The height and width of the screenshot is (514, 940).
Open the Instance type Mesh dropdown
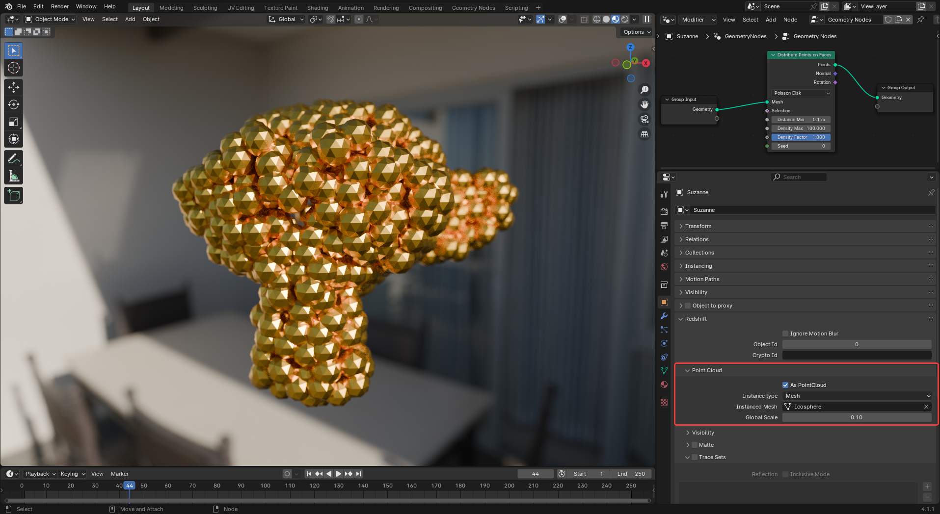coord(857,396)
